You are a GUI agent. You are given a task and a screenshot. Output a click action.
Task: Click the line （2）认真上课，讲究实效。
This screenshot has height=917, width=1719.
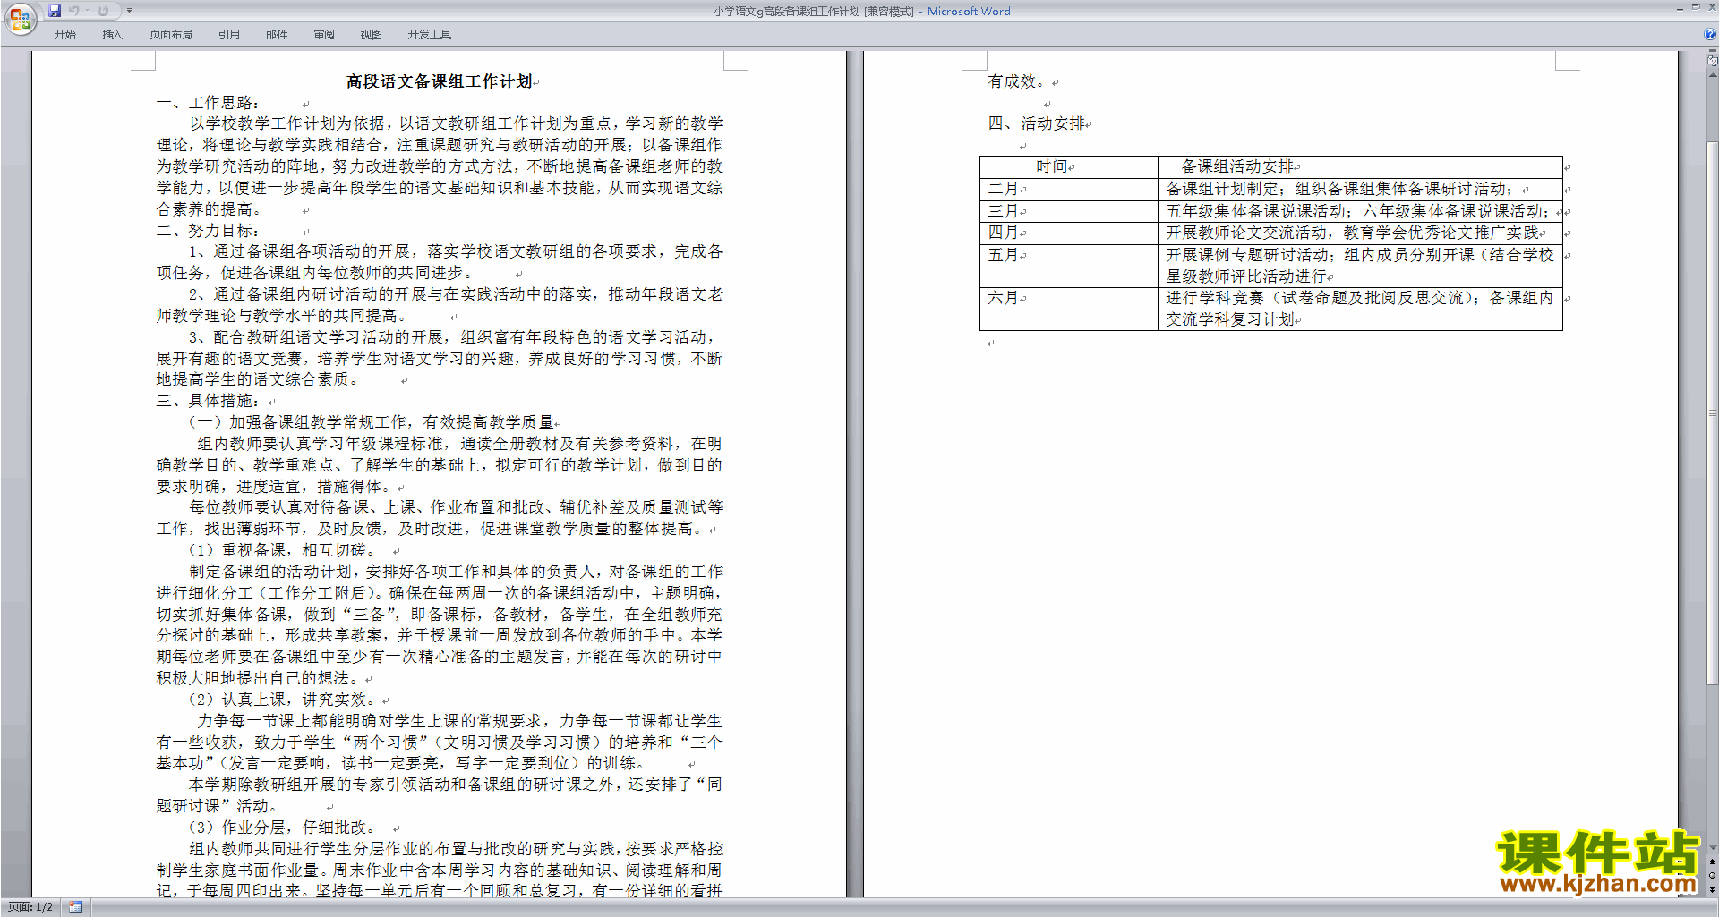pos(284,700)
